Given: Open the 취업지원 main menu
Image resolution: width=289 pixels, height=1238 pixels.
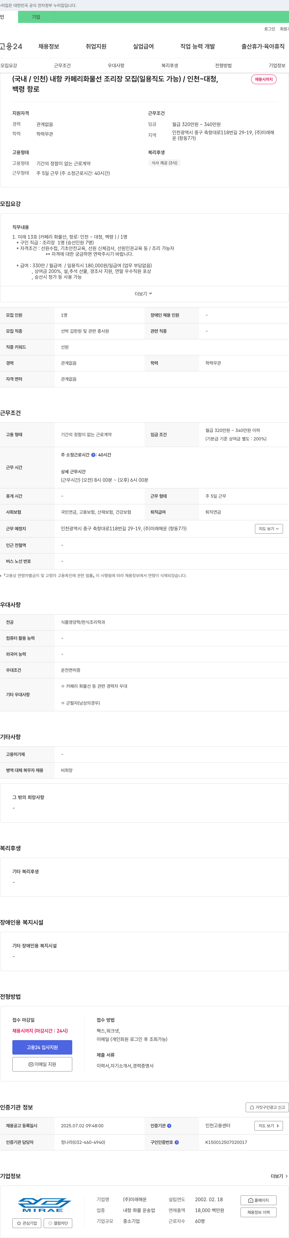Looking at the screenshot, I should coord(96,47).
